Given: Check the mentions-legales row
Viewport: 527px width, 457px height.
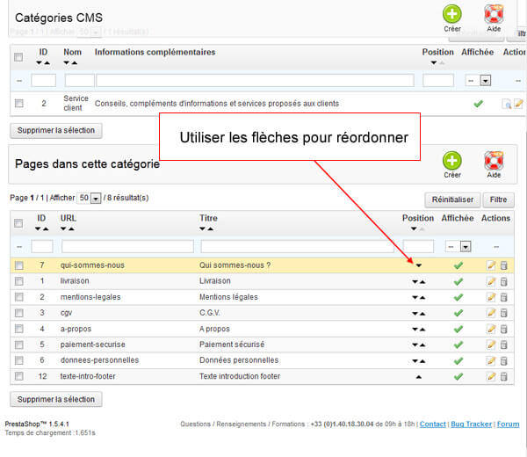Looking at the screenshot, I should point(19,297).
